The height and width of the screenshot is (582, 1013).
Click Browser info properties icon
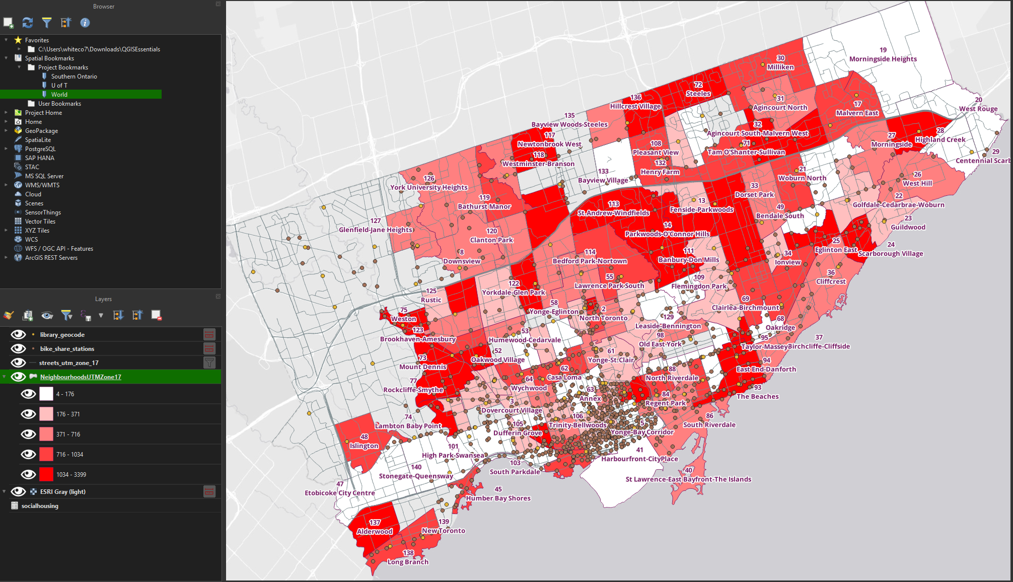pyautogui.click(x=85, y=23)
